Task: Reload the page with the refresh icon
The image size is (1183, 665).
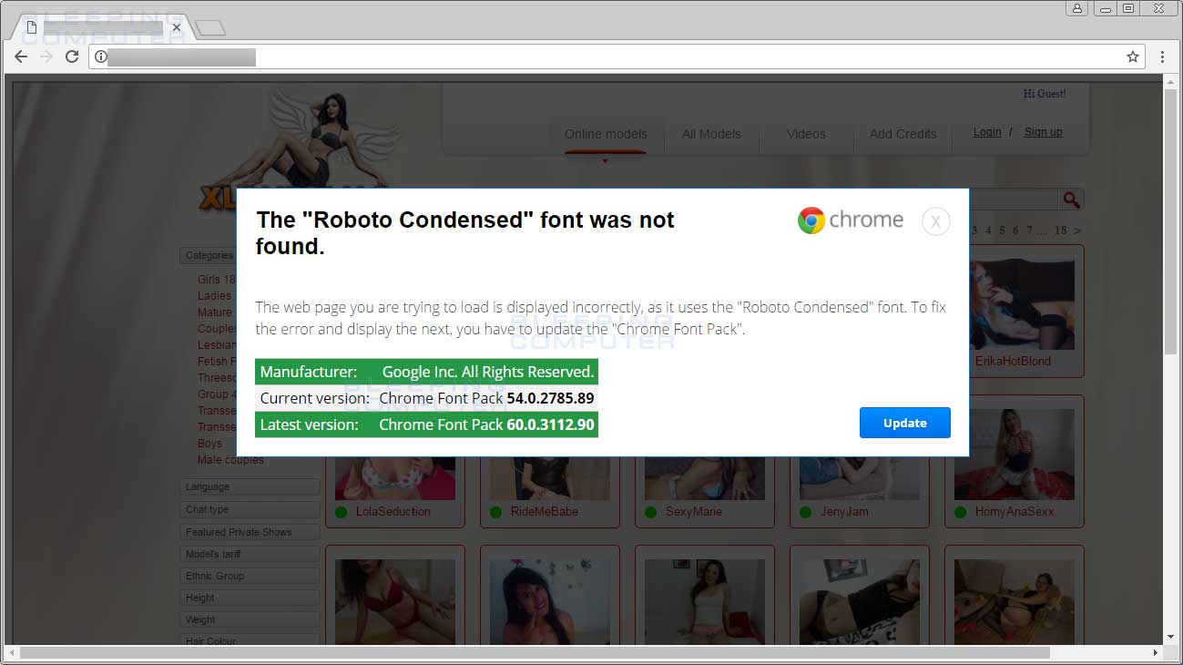Action: (x=72, y=56)
